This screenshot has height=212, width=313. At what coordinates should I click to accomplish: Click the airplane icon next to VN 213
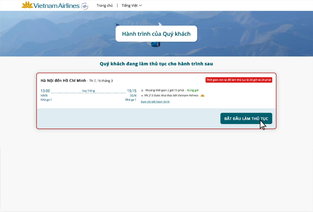(x=142, y=95)
